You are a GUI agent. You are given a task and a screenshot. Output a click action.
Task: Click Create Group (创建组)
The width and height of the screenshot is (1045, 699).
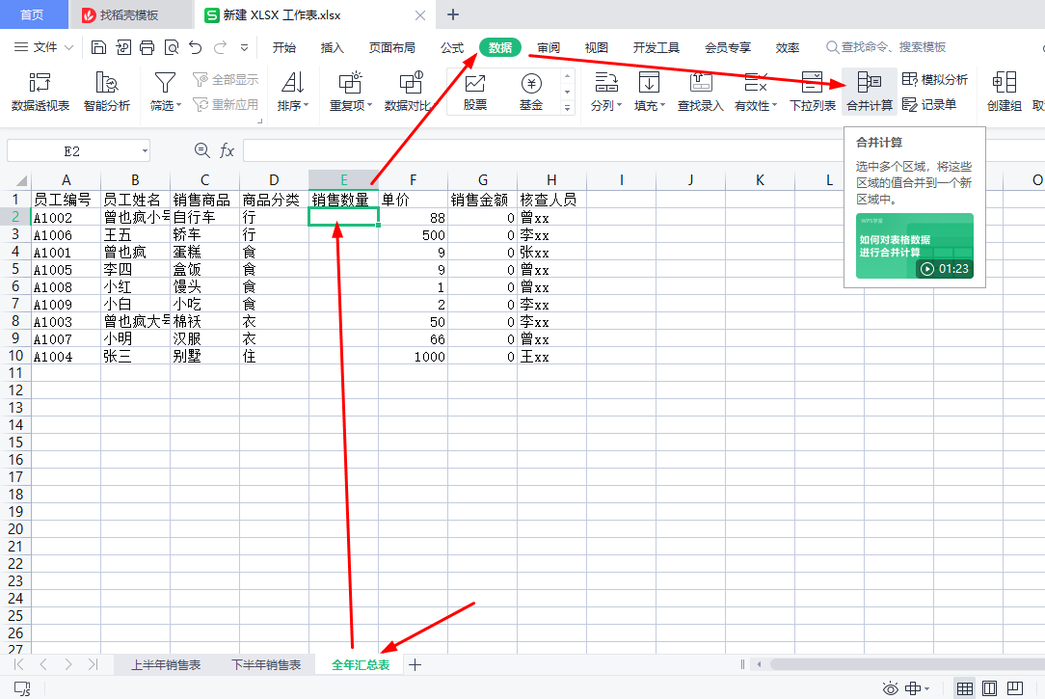(1005, 92)
